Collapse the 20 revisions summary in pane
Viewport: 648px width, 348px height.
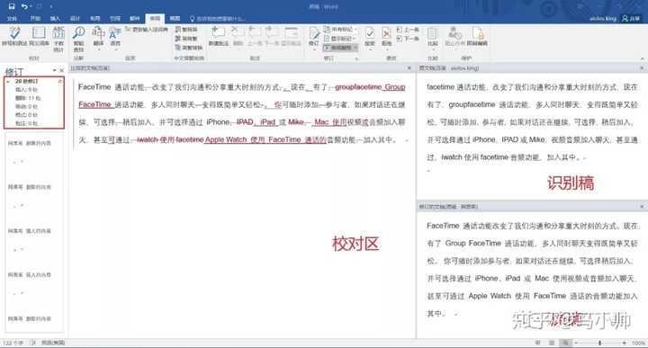click(8, 82)
